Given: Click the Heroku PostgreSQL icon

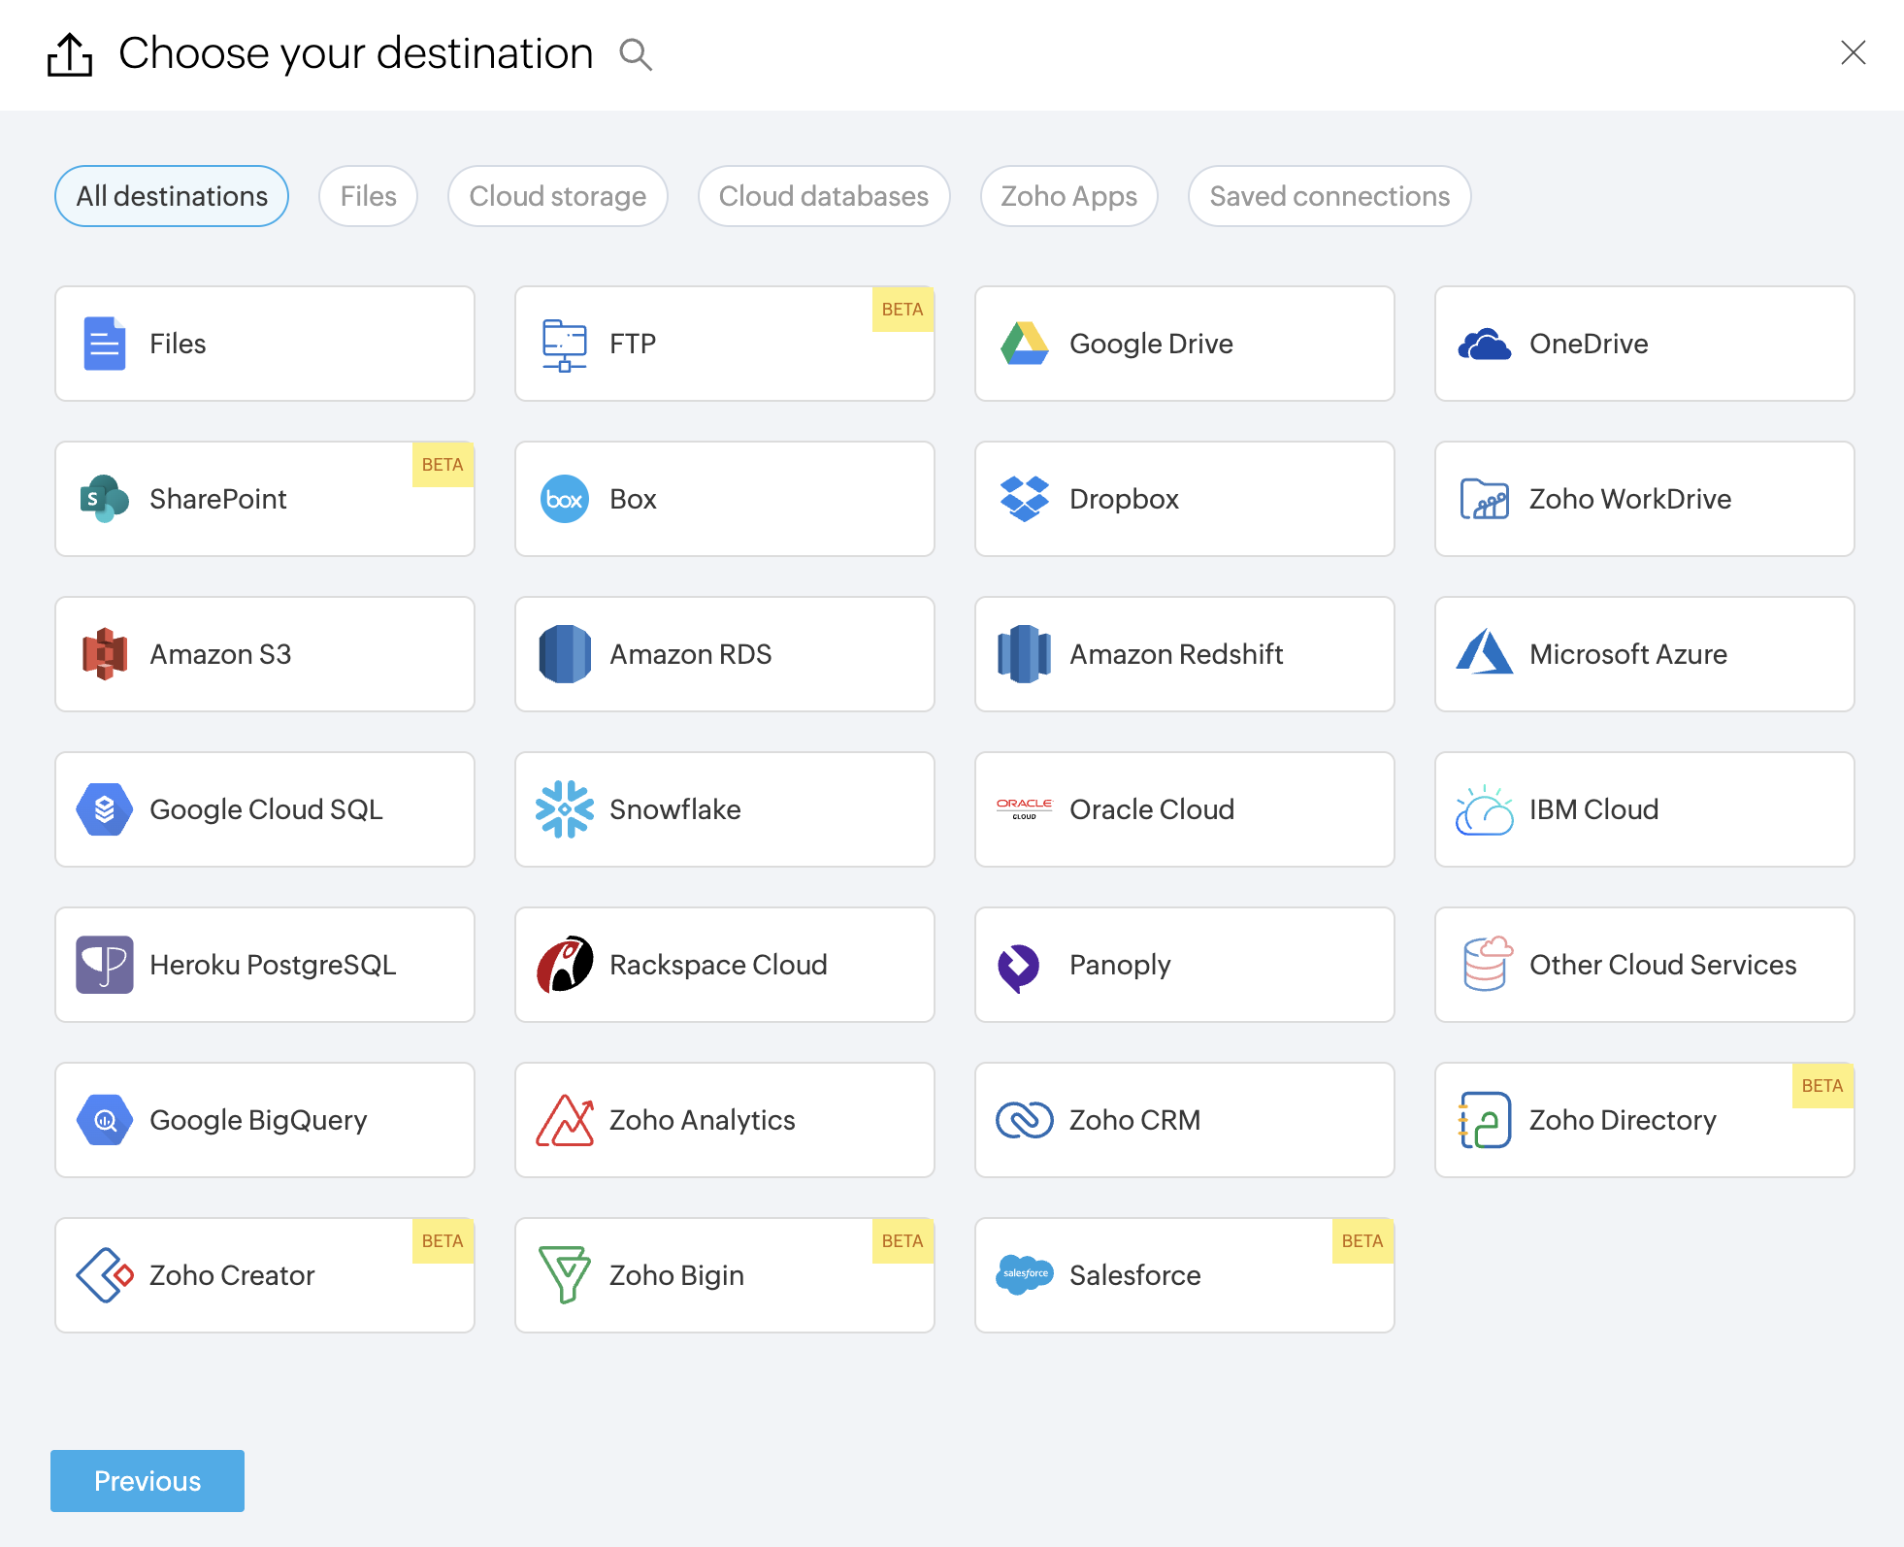Looking at the screenshot, I should tap(105, 965).
